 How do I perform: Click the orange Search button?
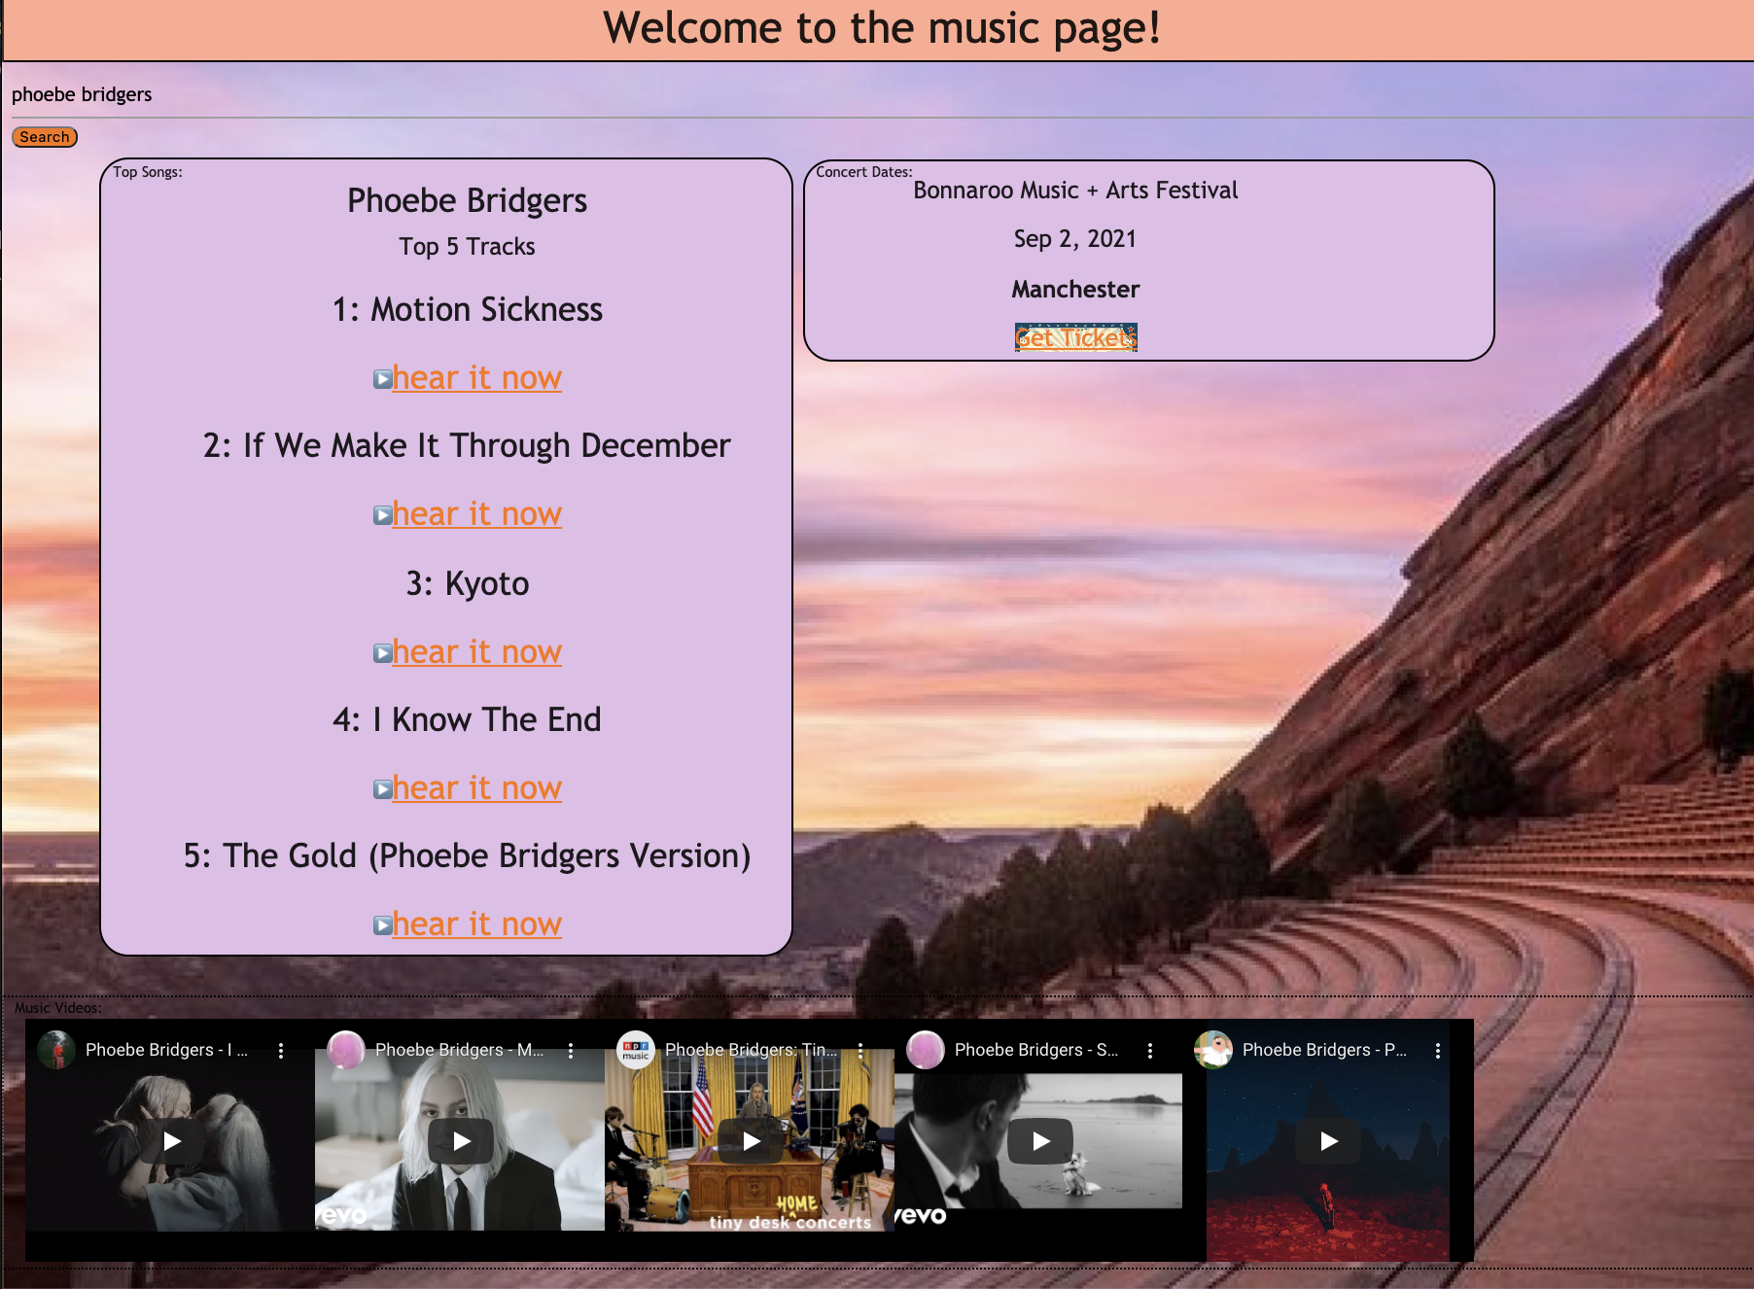click(45, 137)
